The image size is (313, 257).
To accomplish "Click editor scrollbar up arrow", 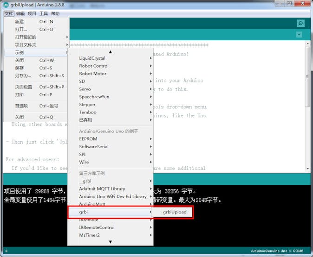I will pyautogui.click(x=307, y=43).
